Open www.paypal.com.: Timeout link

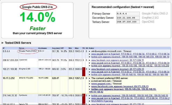tap(102, 84)
